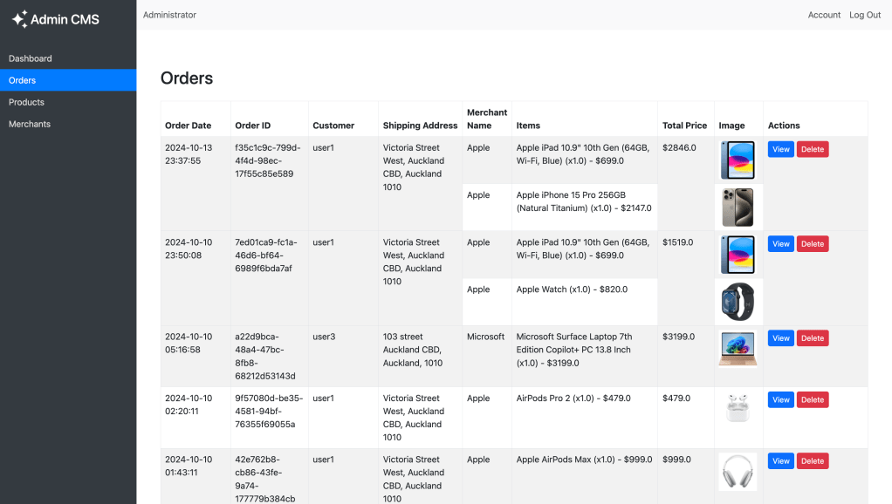Go to the Products section
Viewport: 892px width, 504px height.
26,102
